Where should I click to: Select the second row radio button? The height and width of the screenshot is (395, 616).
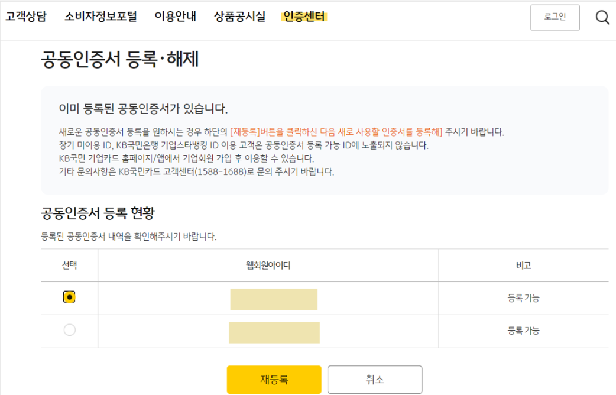coord(69,331)
